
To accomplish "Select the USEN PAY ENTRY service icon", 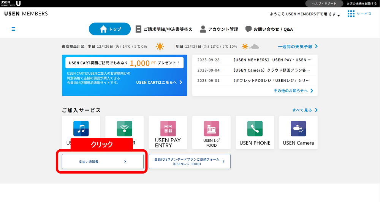I will pyautogui.click(x=168, y=129).
